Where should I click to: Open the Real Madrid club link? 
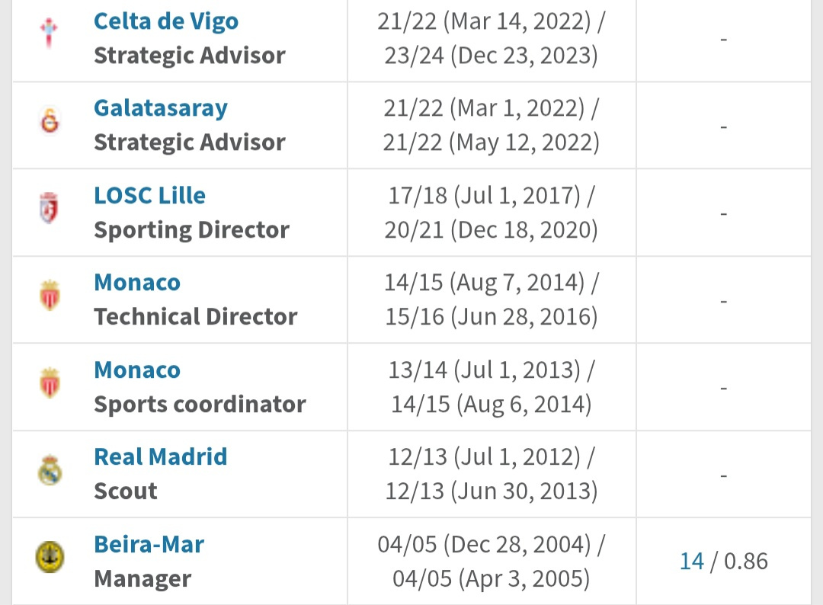pos(161,457)
